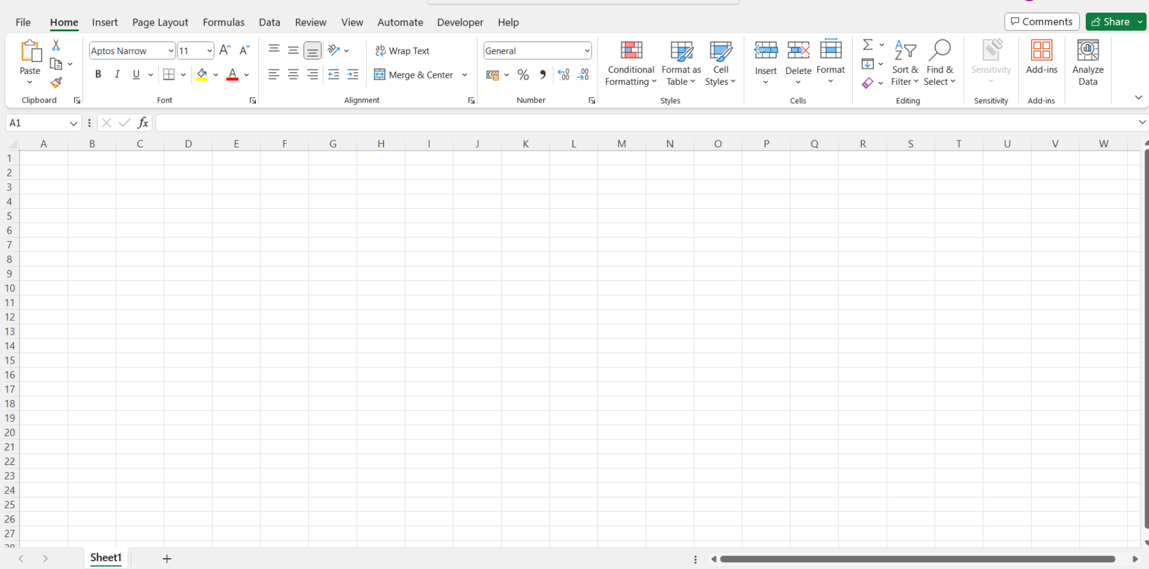The image size is (1149, 569).
Task: Add a new sheet with plus icon
Action: (x=167, y=559)
